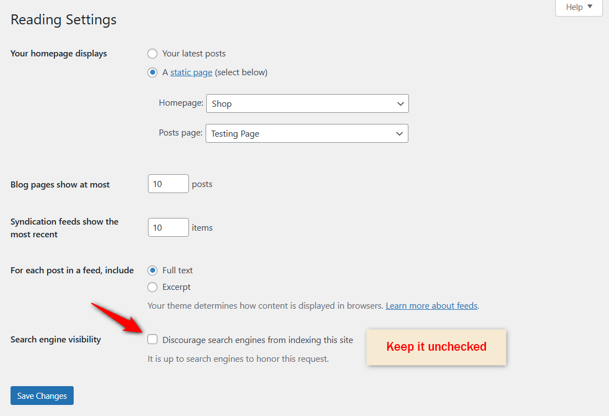Toggle the Discourage search engines checkbox
This screenshot has width=609, height=416.
click(152, 340)
